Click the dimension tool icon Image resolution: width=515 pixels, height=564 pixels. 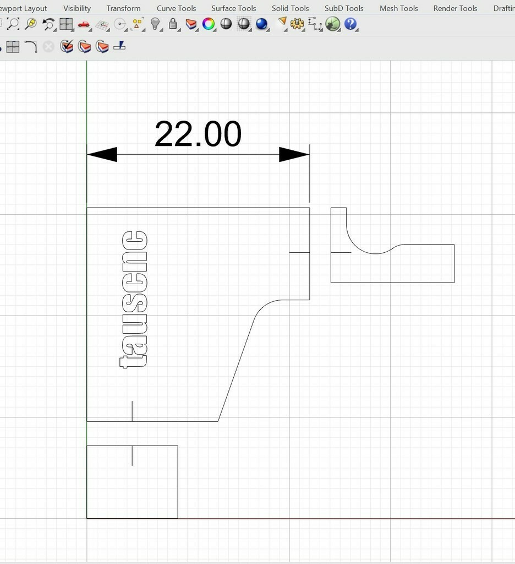coord(315,24)
